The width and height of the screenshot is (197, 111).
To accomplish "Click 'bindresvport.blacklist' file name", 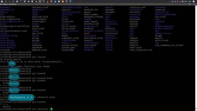I will pos(15,26).
